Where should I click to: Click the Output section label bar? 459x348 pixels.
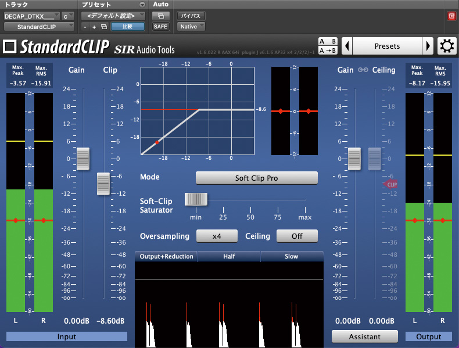[x=429, y=336]
